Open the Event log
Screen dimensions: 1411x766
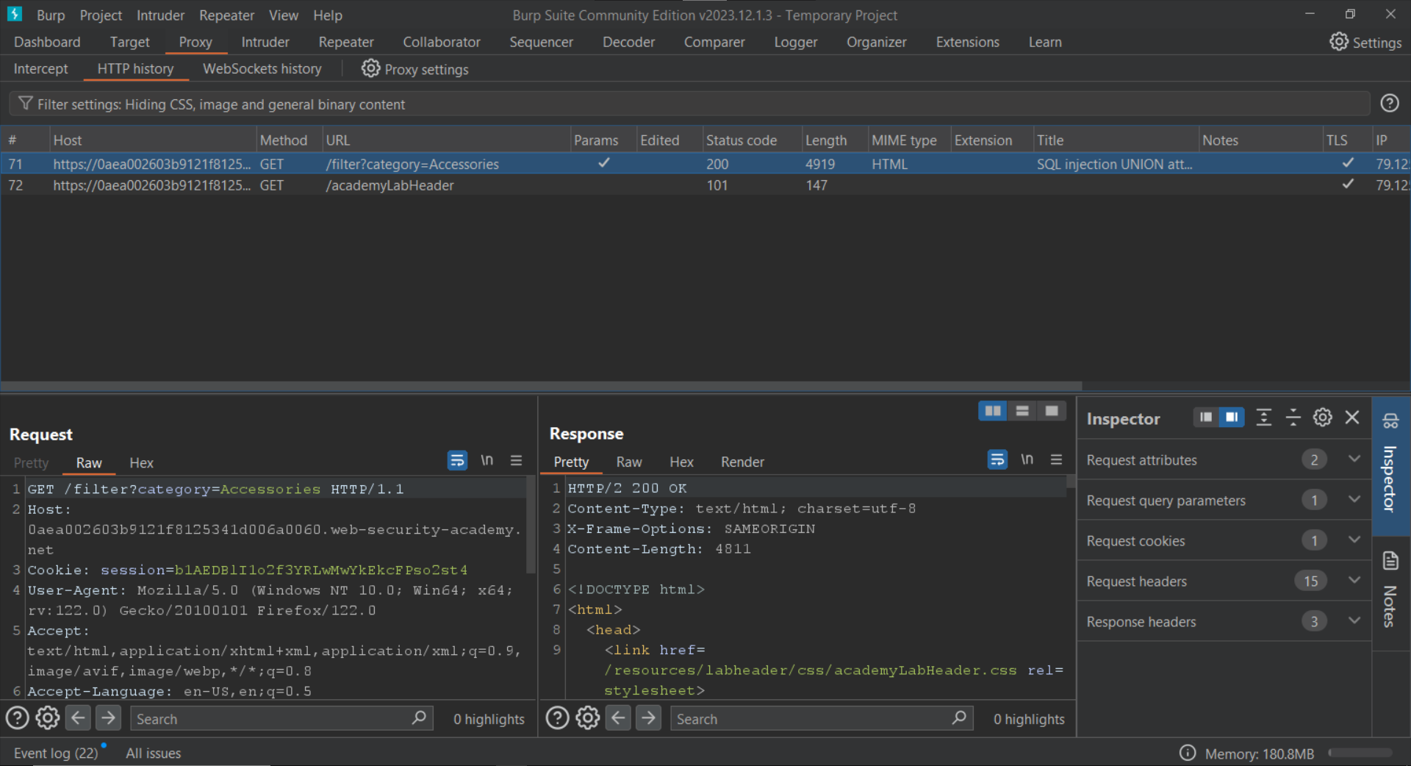click(x=56, y=754)
